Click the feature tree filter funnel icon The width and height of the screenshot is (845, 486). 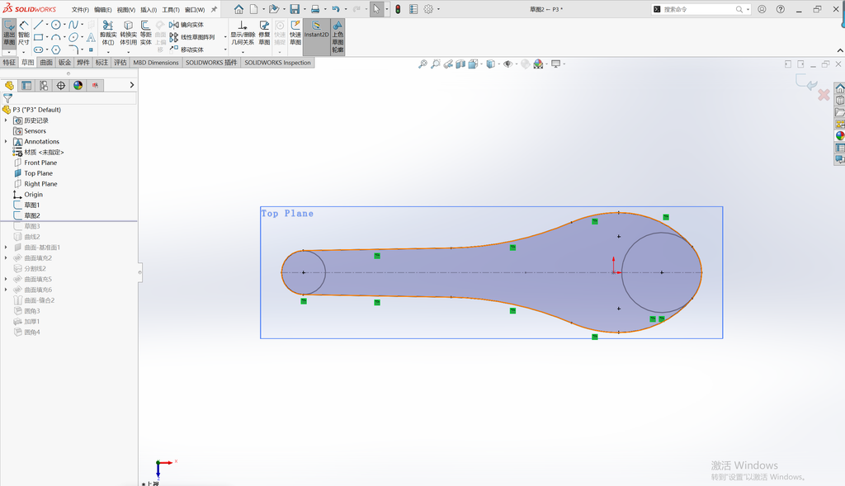point(7,98)
